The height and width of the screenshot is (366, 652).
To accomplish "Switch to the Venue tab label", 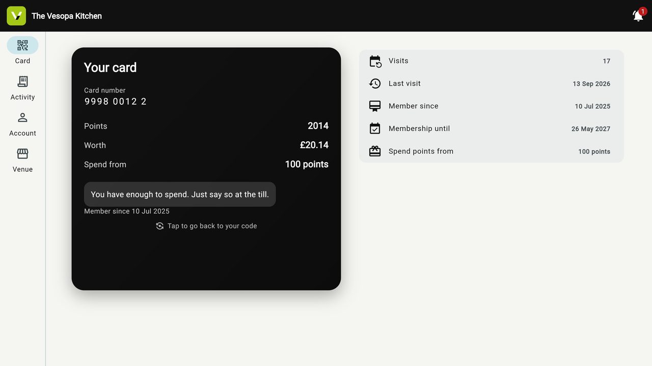I will pos(22,169).
